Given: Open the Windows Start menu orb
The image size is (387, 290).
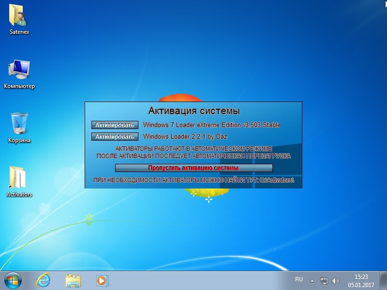Looking at the screenshot, I should [x=13, y=281].
